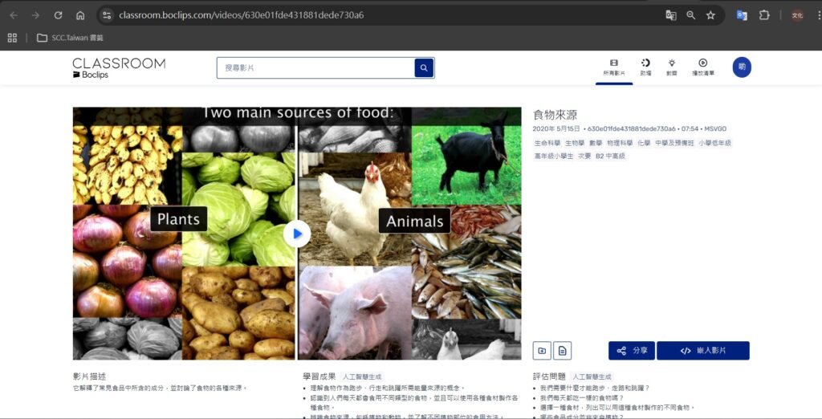The height and width of the screenshot is (419, 822).
Task: Open the browser extensions puzzle icon
Action: [x=764, y=15]
